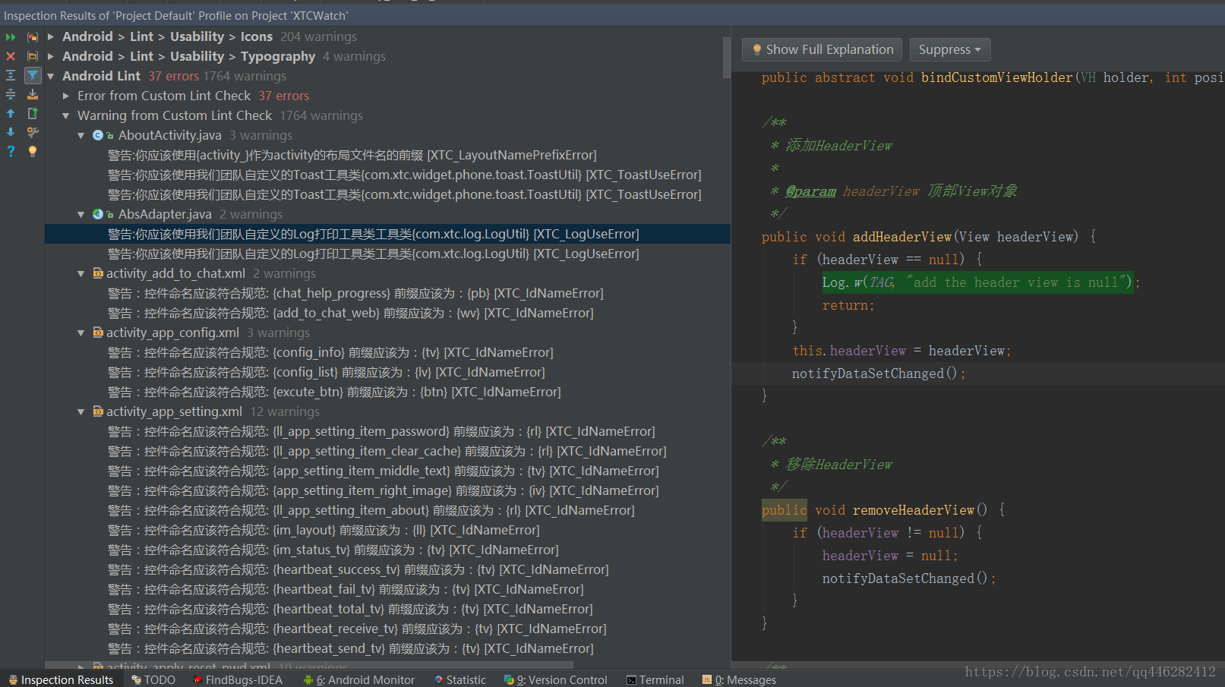Screen dimensions: 1225x687
Task: Go to next problem with down arrow
Action: pyautogui.click(x=11, y=132)
